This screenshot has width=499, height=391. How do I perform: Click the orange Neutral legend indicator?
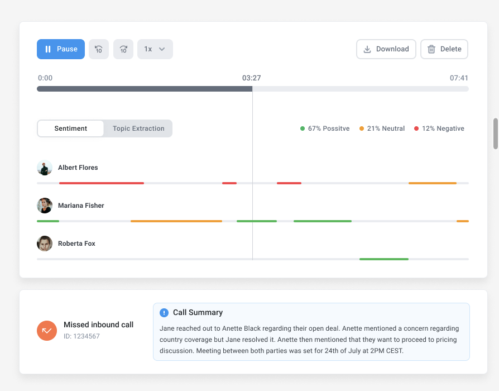click(x=362, y=128)
